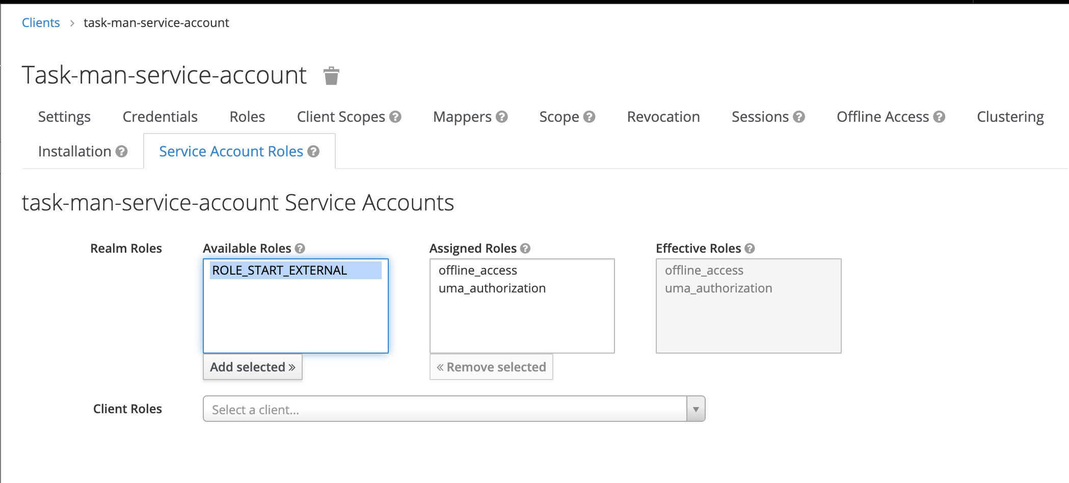Switch to the Credentials tab
Image resolution: width=1069 pixels, height=483 pixels.
coord(160,117)
